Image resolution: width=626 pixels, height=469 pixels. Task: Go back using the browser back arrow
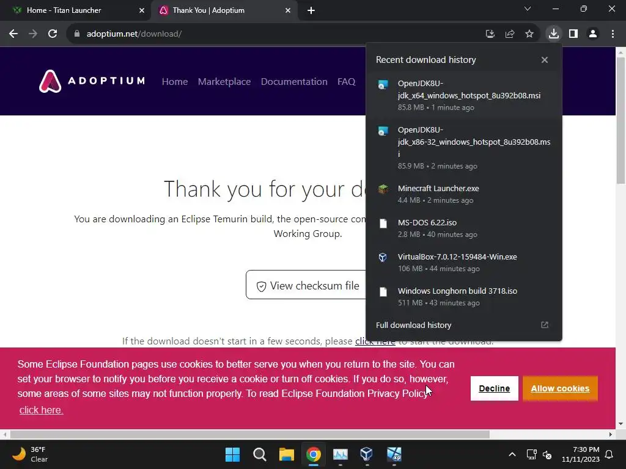click(13, 34)
